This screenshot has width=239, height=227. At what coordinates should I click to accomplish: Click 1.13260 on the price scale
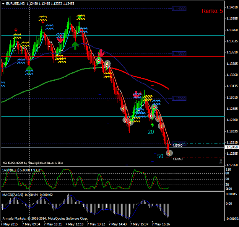point(232,75)
